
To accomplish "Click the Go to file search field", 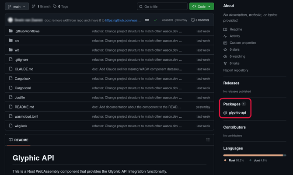I will pyautogui.click(x=162, y=7).
